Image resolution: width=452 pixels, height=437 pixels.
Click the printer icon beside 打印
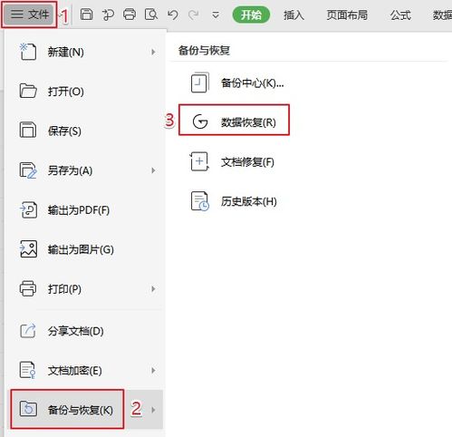[28, 288]
